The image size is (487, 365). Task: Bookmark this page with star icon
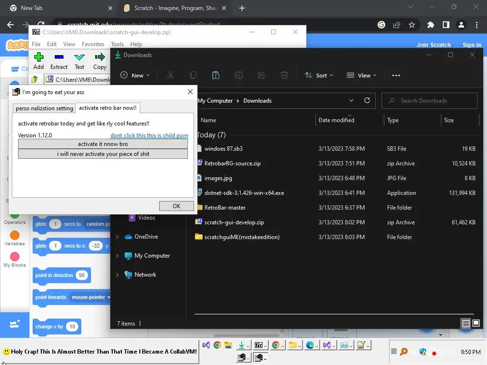pyautogui.click(x=412, y=25)
